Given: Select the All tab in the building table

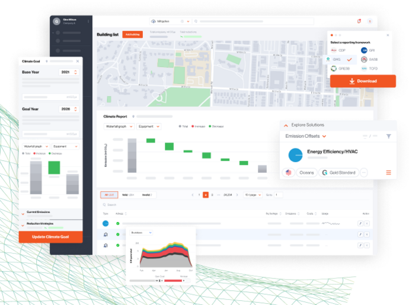Looking at the screenshot, I should coord(109,194).
